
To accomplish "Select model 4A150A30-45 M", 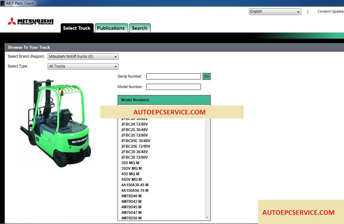I will 135,185.
